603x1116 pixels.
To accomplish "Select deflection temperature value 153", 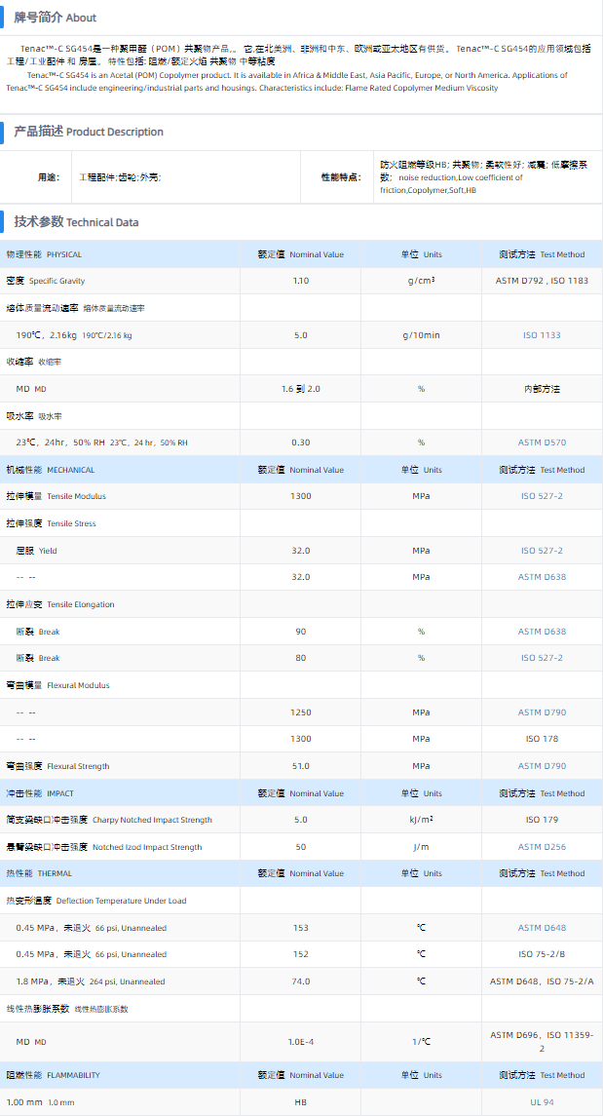I will [301, 928].
